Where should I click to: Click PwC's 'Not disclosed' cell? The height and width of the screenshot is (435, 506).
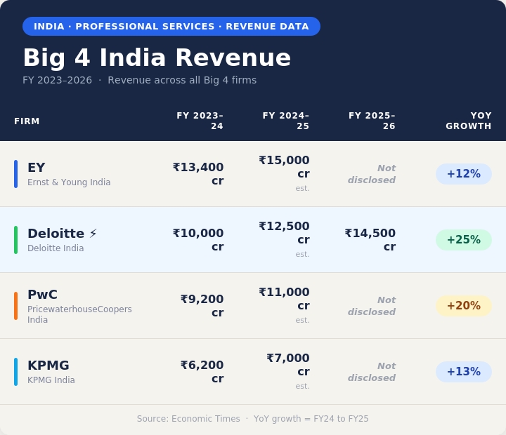click(x=372, y=306)
